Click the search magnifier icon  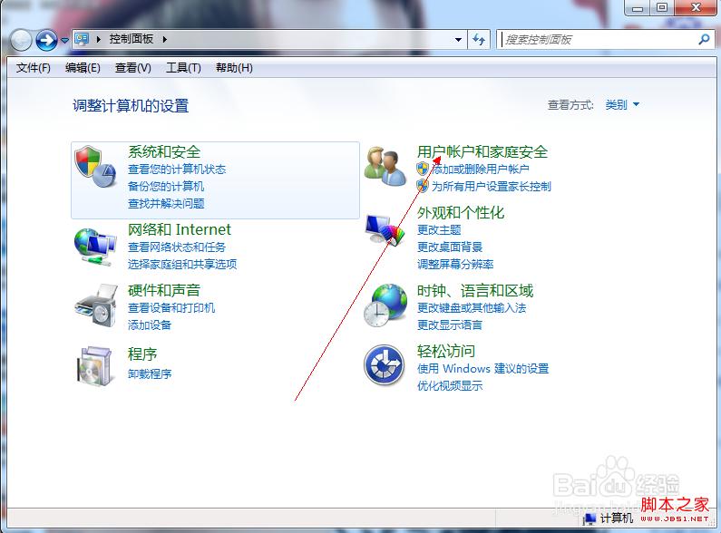tap(704, 40)
